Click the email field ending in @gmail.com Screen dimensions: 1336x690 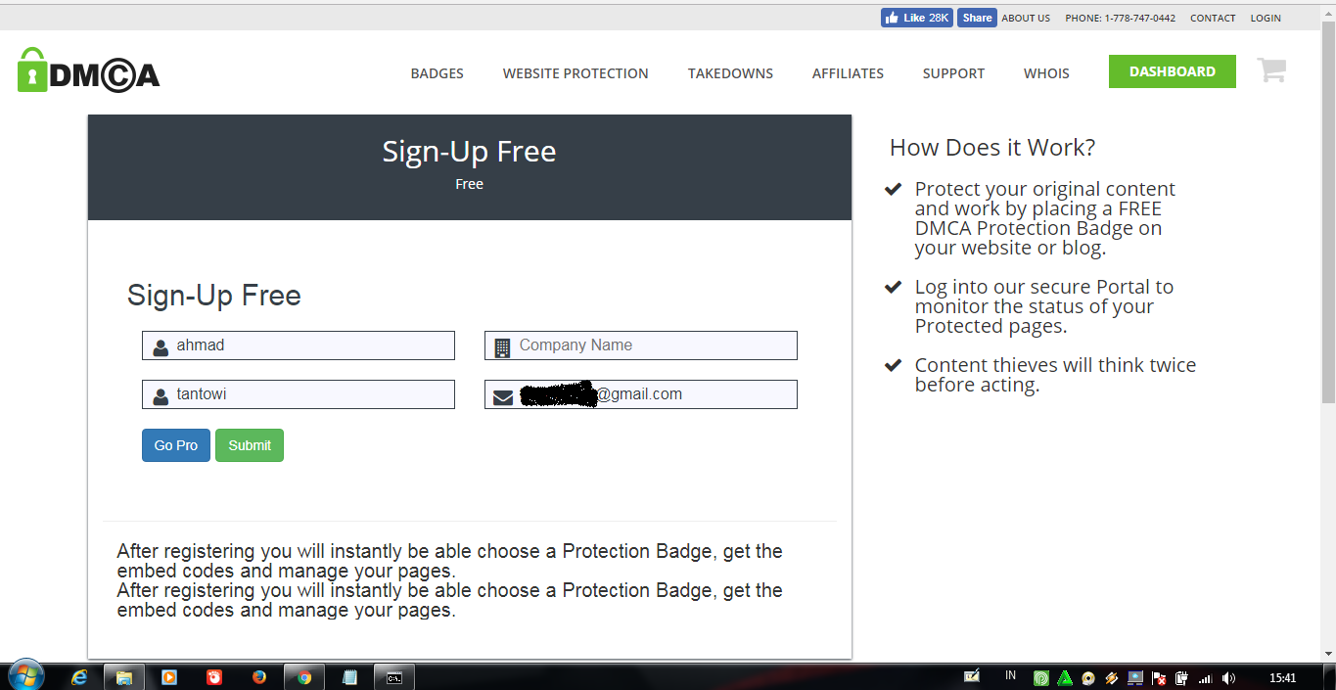[641, 394]
